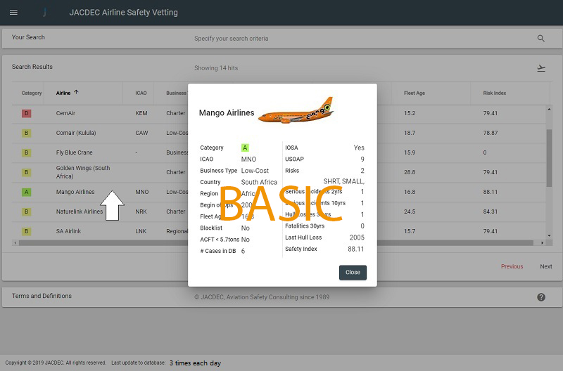
Task: Go to Previous results page
Action: coord(512,266)
